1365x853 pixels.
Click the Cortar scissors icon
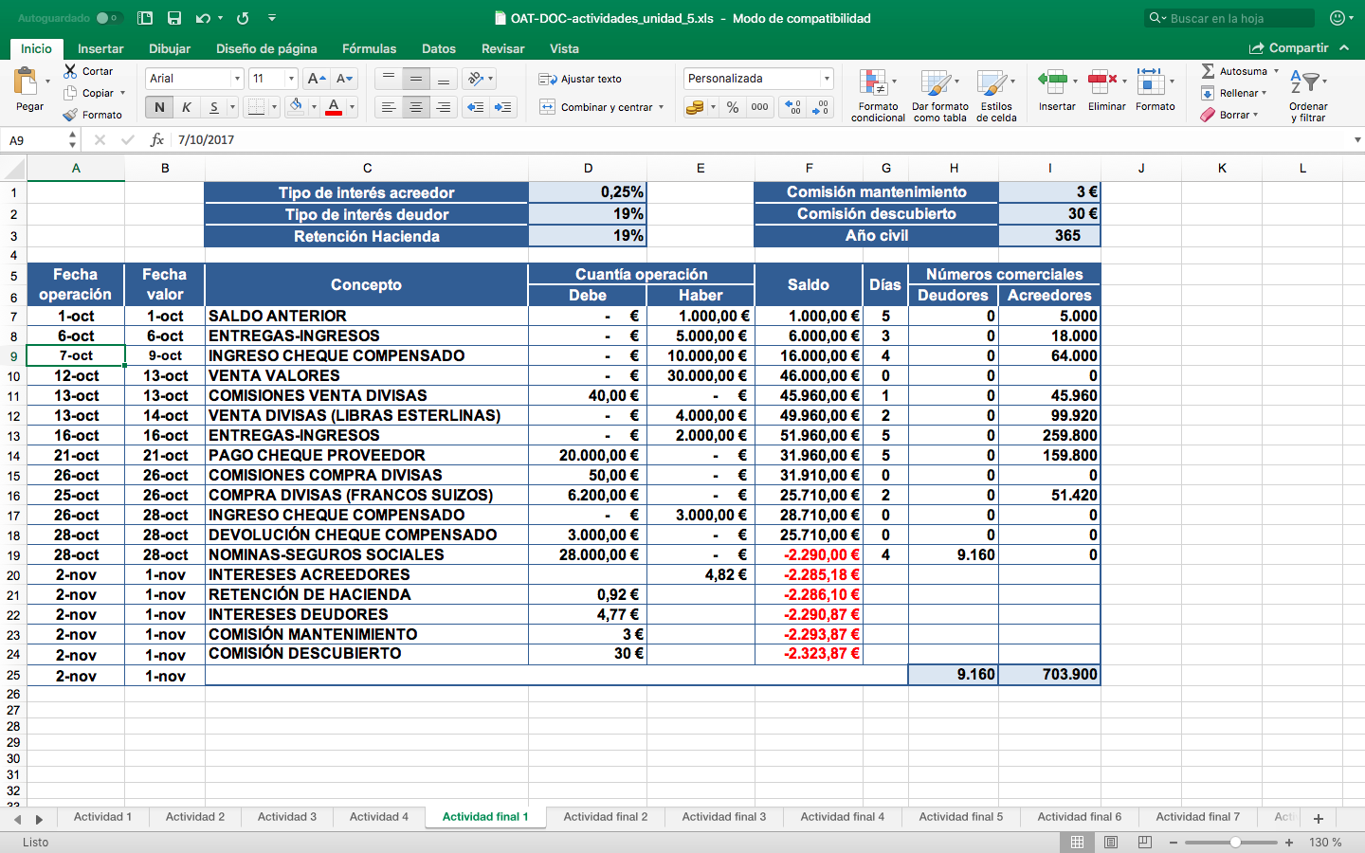(71, 71)
